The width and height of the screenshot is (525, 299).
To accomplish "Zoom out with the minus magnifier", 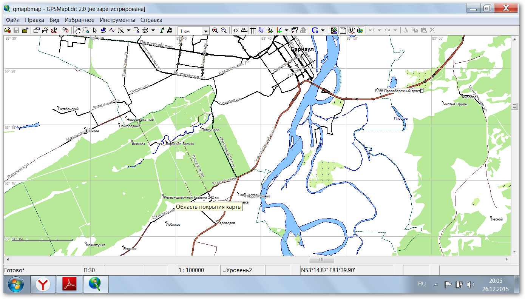I will 224,30.
